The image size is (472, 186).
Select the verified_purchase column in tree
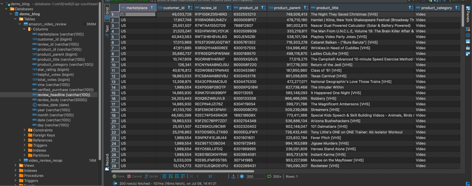tap(63, 89)
